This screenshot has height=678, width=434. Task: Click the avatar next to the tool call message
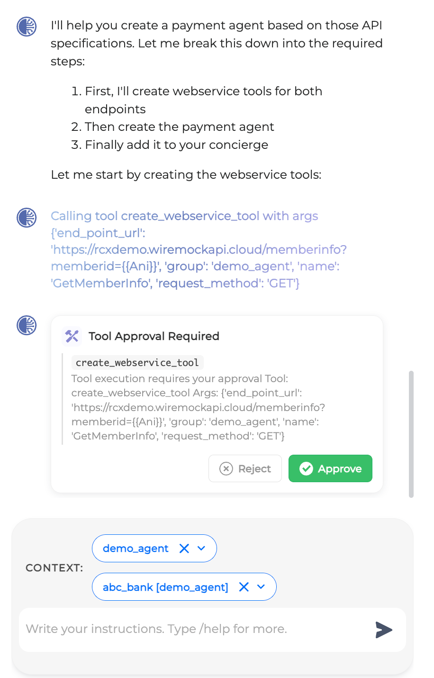pyautogui.click(x=27, y=218)
